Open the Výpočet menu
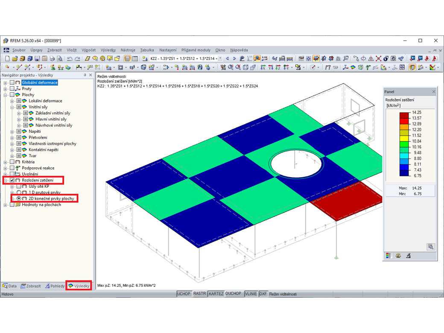 [x=89, y=50]
